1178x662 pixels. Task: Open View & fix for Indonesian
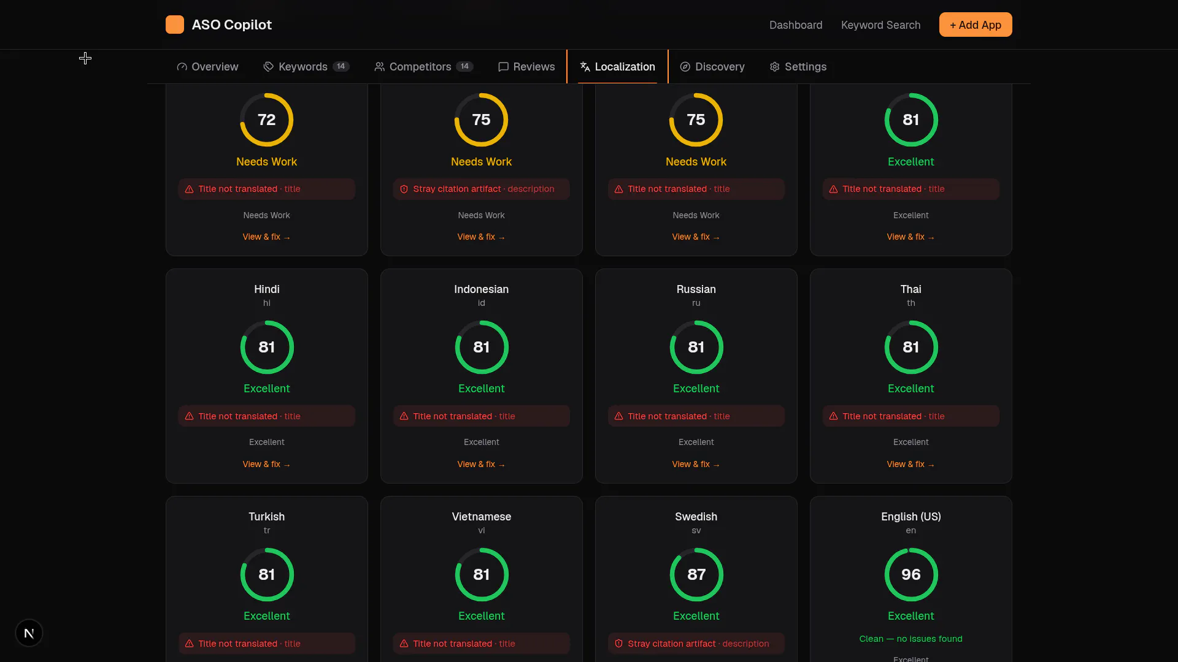point(481,465)
